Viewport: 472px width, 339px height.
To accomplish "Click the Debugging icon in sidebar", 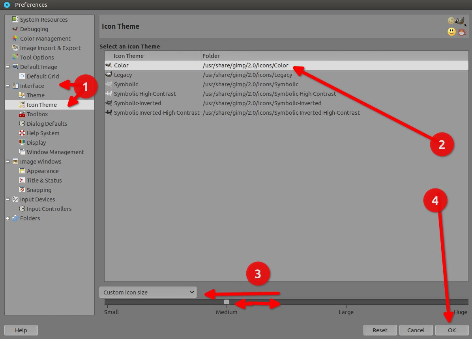I will (15, 29).
